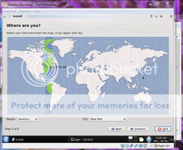Open the network monitor tray icon
183x150 pixels.
click(x=149, y=140)
